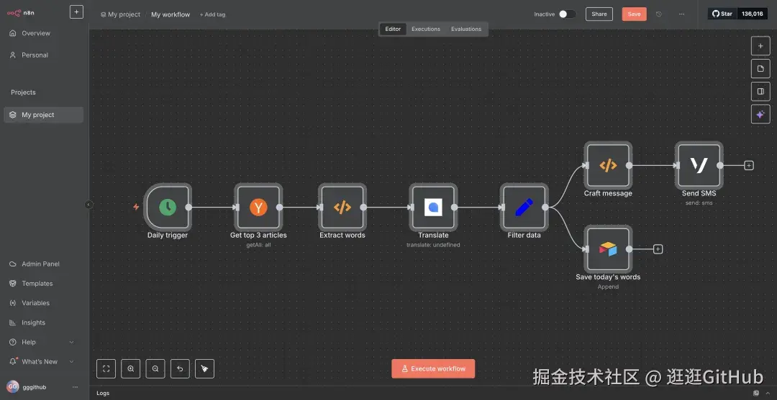Image resolution: width=777 pixels, height=400 pixels.
Task: Select the Craft message code node
Action: point(608,166)
